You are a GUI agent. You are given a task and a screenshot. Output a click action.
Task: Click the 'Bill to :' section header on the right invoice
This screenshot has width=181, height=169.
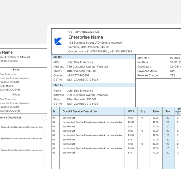click(58, 57)
